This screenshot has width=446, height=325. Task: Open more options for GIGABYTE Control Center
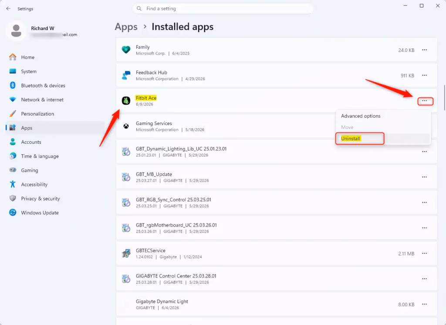coord(424,279)
